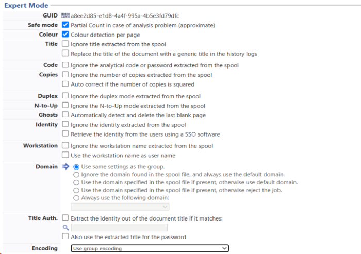Open the Encoding dropdown
The image size is (361, 254).
coord(150,248)
